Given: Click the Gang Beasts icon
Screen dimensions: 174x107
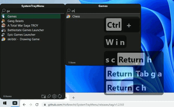Looking at the screenshot, I should tap(3, 21).
